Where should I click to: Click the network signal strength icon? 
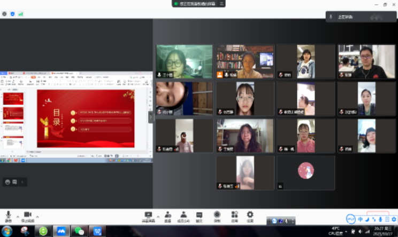[x=21, y=14]
